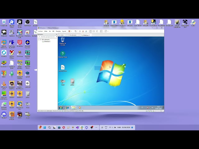Open Windows 11 taskbar search
Screen dimensions: 199x149
coord(49,128)
